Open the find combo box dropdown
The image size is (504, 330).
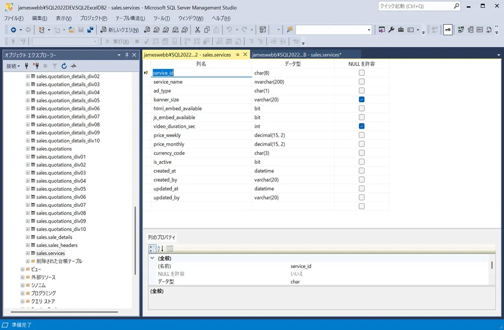pos(369,30)
